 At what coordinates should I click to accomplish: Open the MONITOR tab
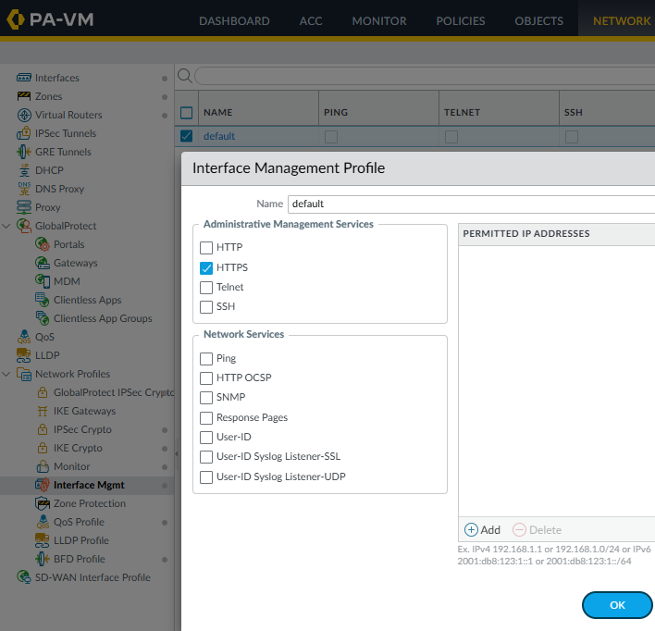[378, 20]
